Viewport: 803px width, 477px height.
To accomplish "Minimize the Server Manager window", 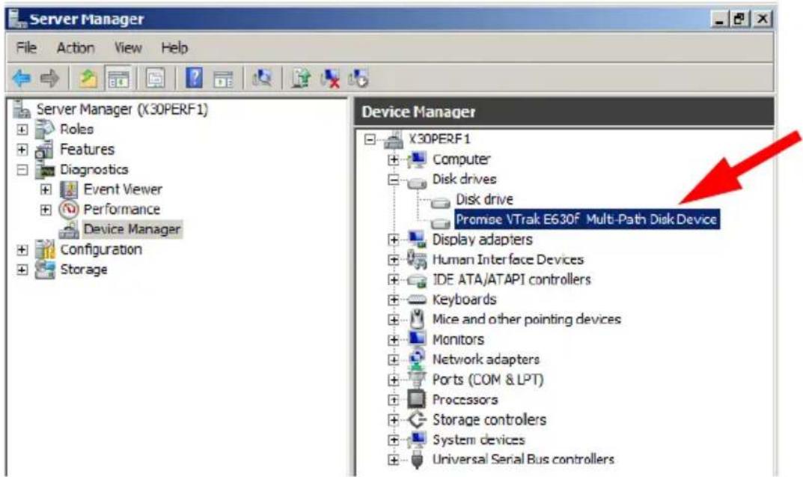I will [721, 19].
